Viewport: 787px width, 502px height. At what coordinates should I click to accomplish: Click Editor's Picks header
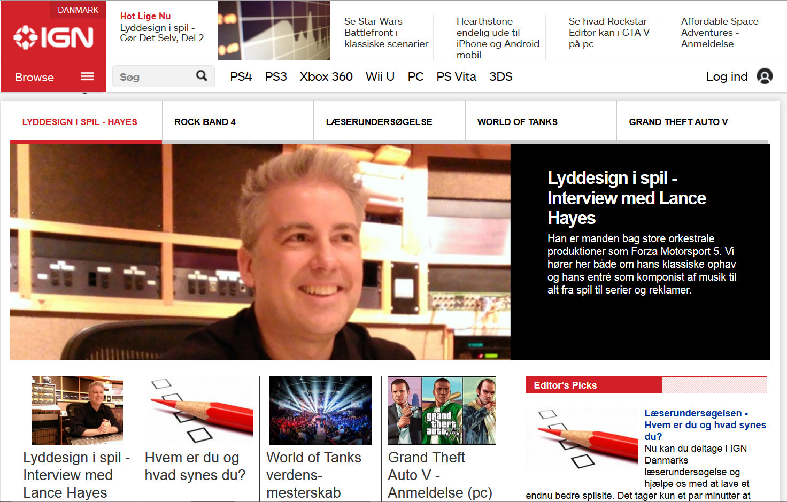pos(565,385)
